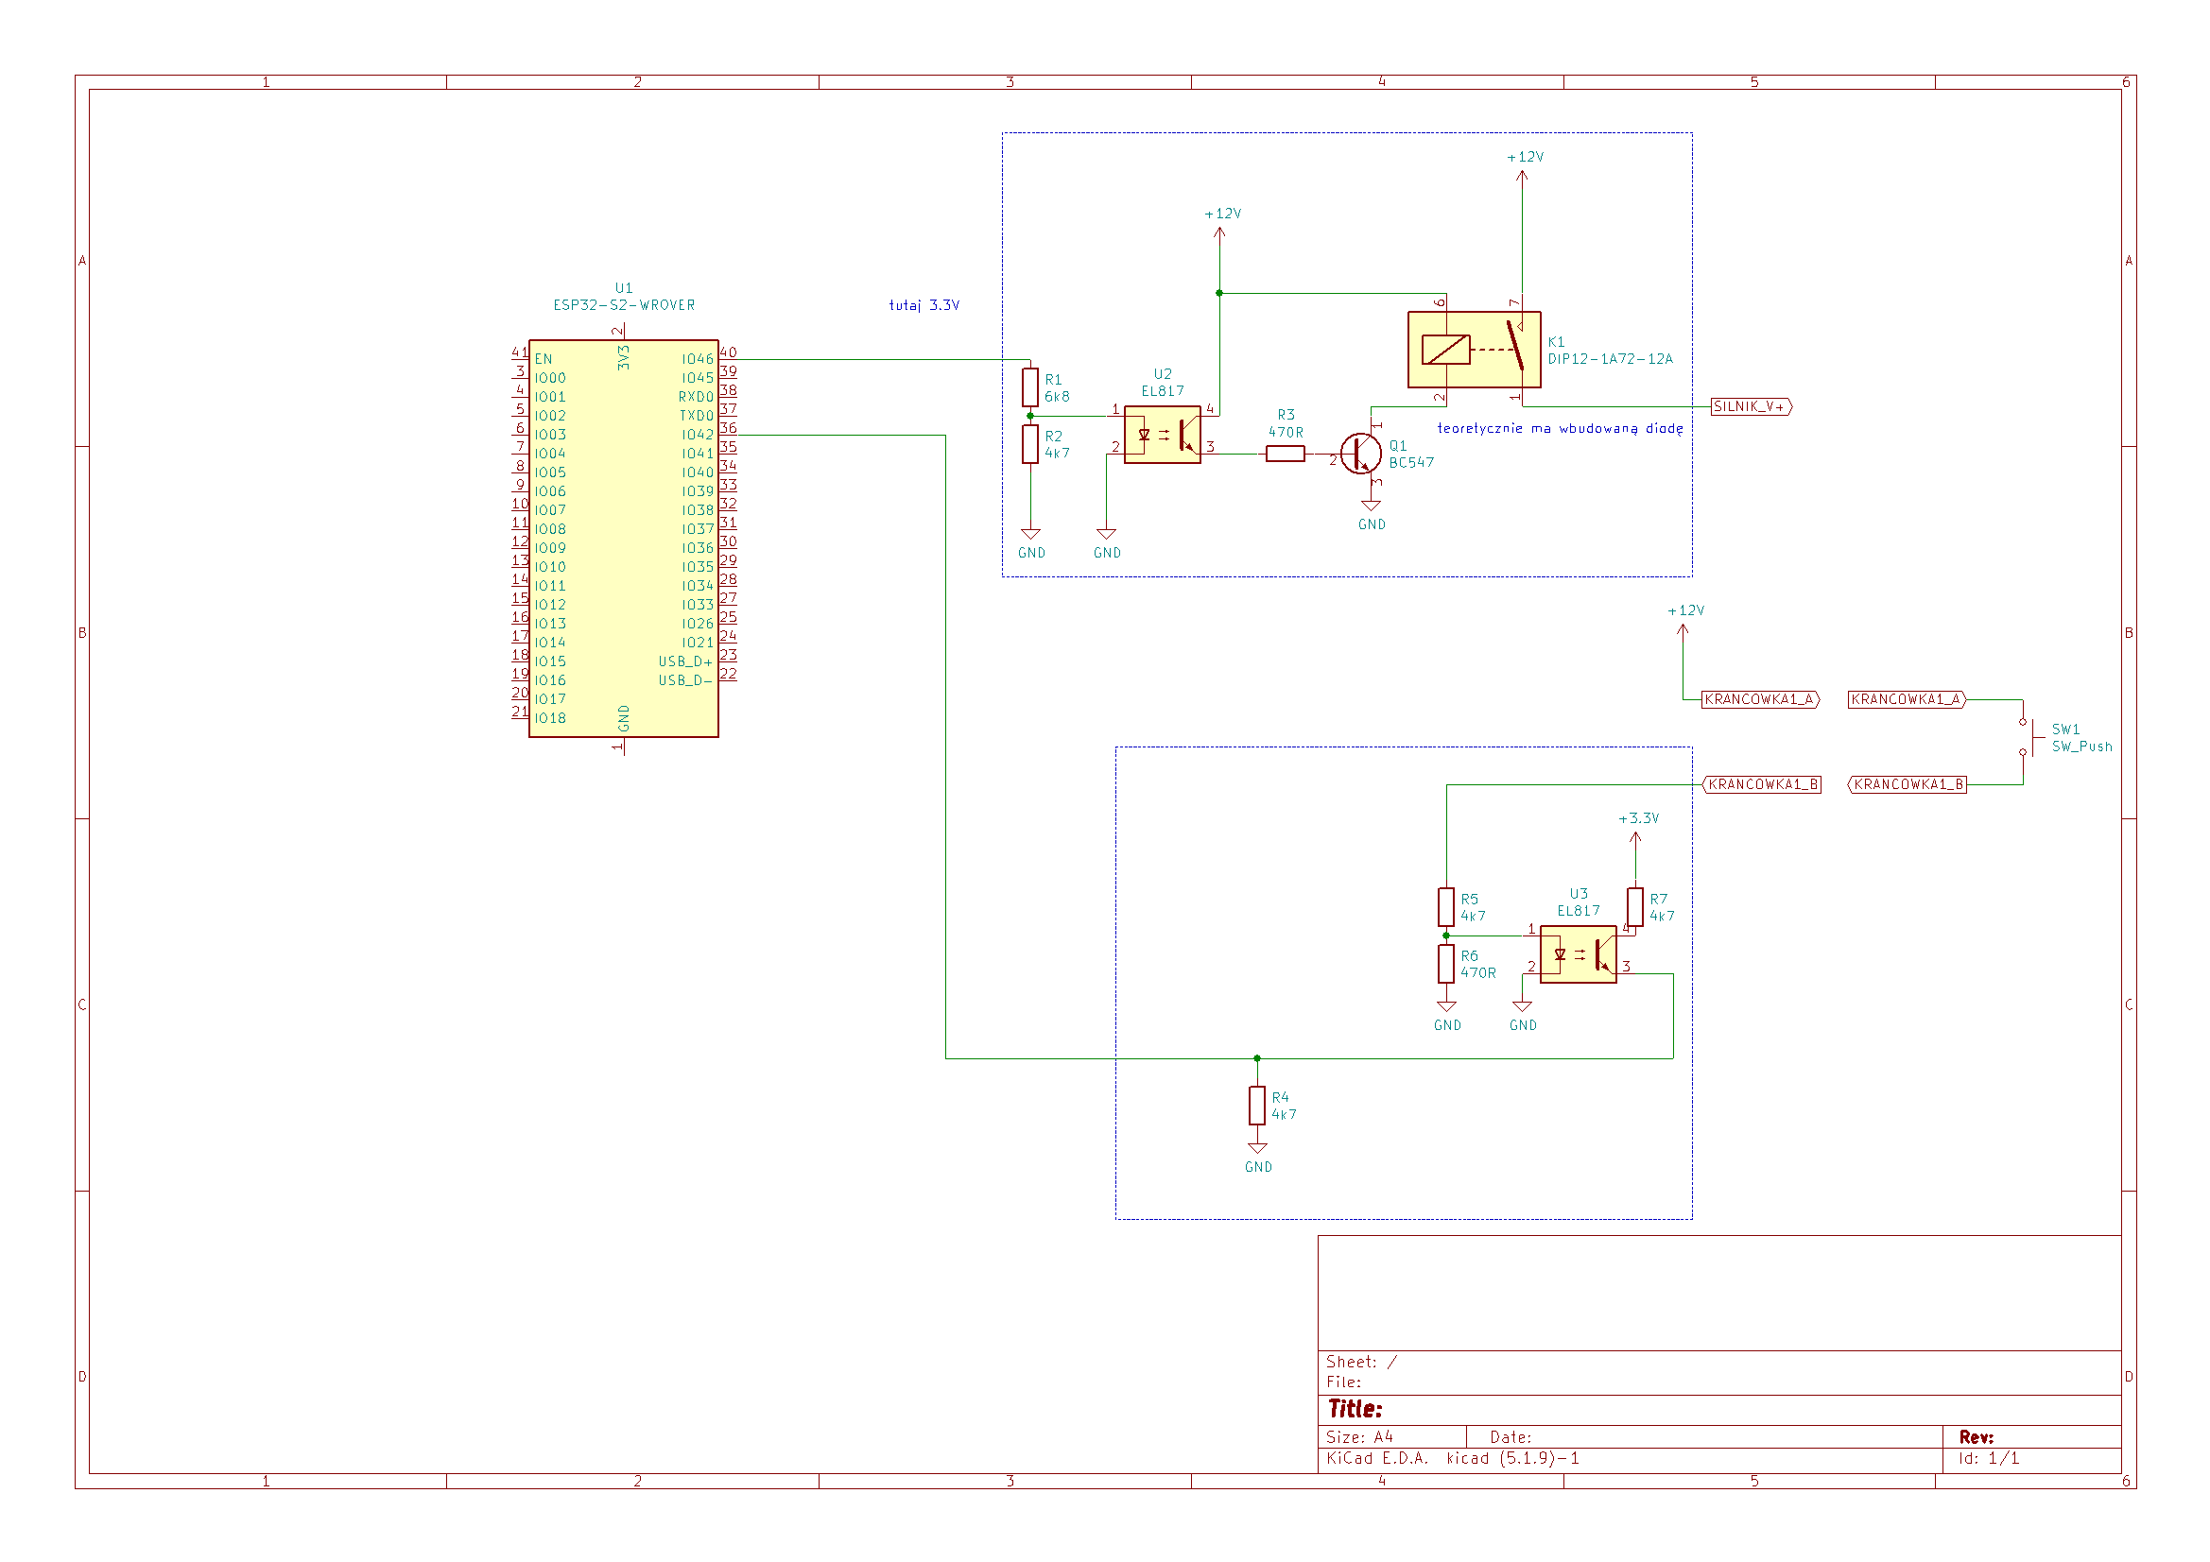Click the 'teoretycznie ma wbudowaną diodę' note

click(1561, 428)
